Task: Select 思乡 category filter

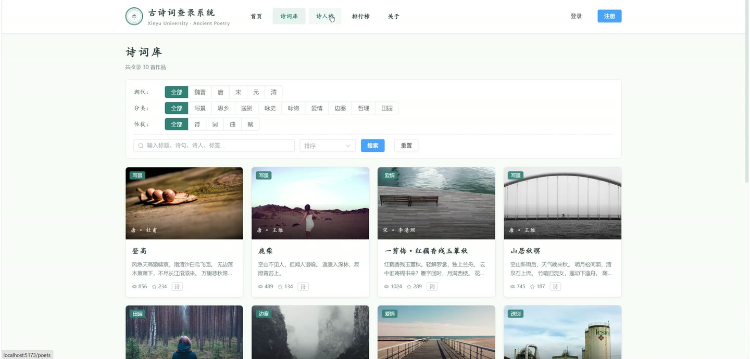Action: 223,108
